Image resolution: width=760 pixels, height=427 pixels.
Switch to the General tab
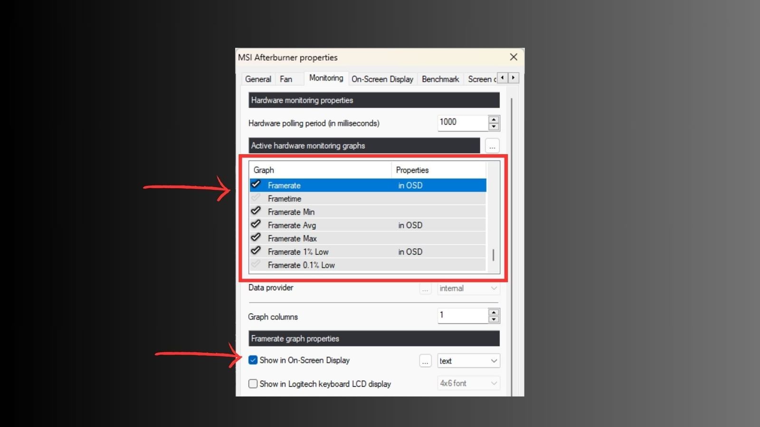click(x=258, y=79)
